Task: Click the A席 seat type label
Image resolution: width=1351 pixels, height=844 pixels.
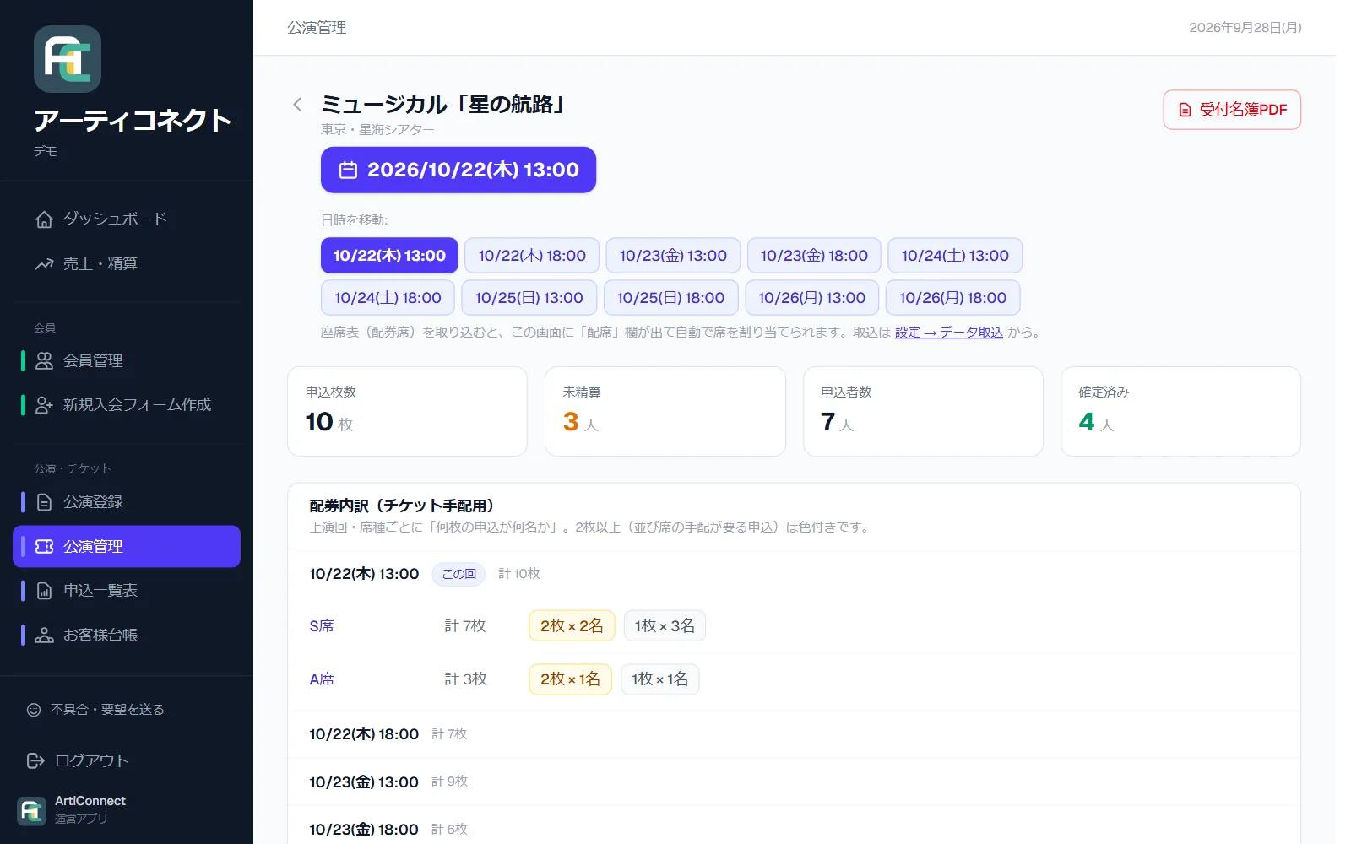Action: (x=322, y=679)
